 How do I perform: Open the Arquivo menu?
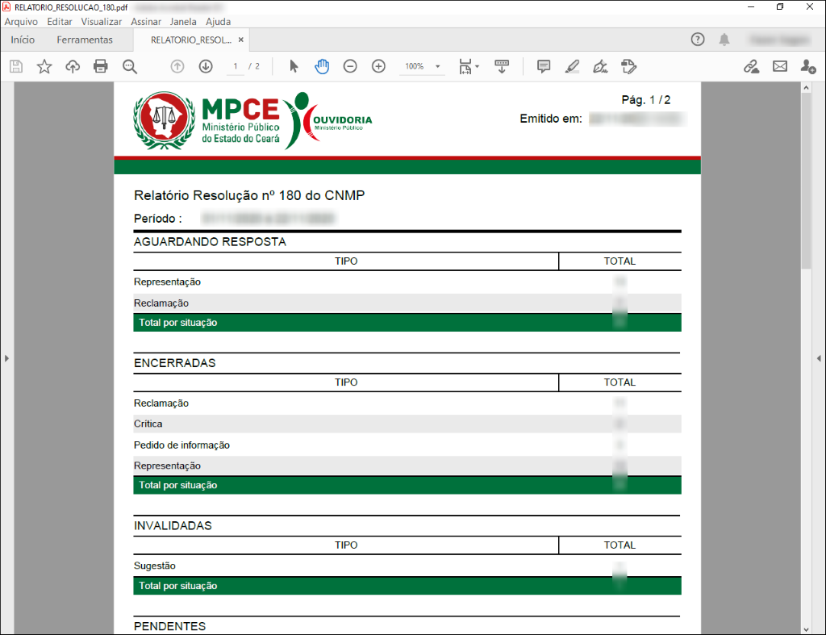21,22
